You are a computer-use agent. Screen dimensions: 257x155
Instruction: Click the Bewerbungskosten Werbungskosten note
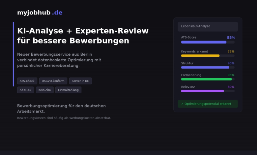coord(64,118)
